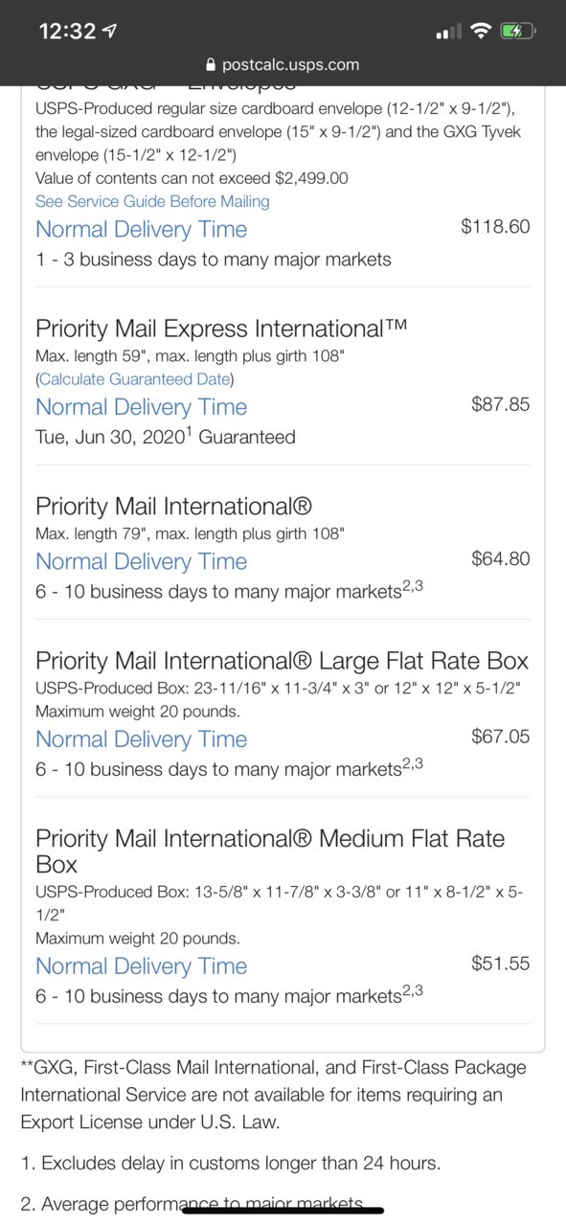Tap the location arrow beside the time
The width and height of the screenshot is (566, 1225).
[110, 31]
